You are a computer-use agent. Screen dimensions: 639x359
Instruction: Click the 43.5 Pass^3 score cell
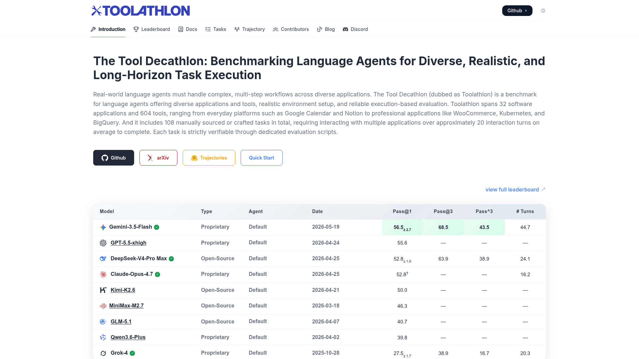484,227
